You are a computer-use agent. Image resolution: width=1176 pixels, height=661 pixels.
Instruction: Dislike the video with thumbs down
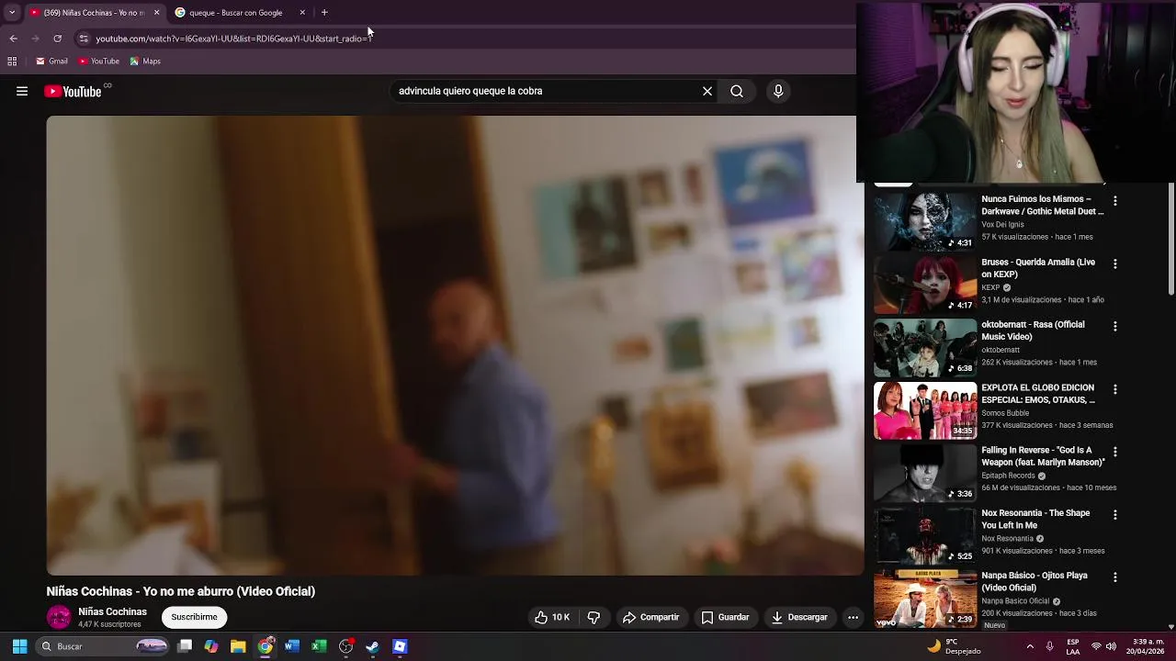594,617
